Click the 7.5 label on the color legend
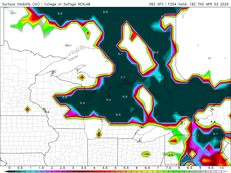Screen dimensions: 231x173 point(169,168)
